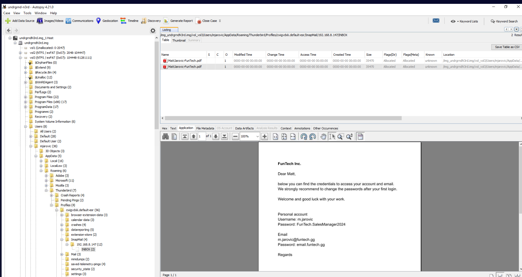Sort listing by Modified Time column

tap(249, 55)
